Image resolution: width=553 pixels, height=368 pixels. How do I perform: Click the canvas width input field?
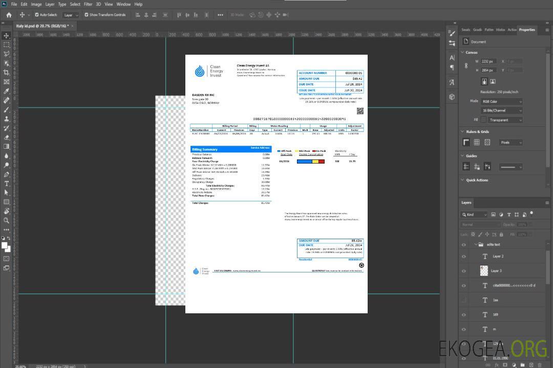point(488,61)
